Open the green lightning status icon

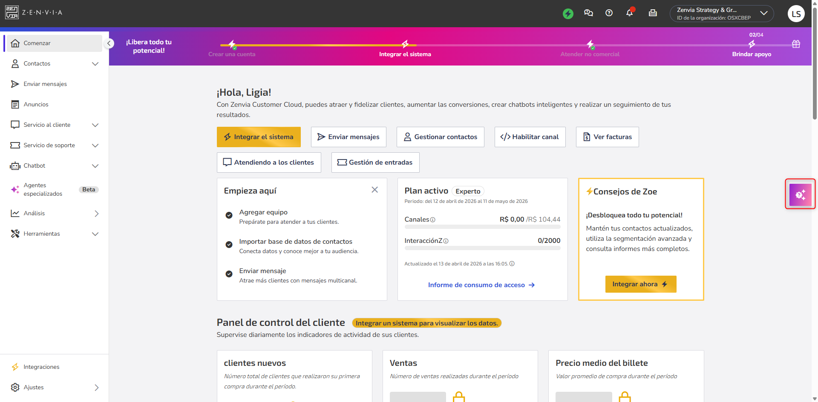pos(568,14)
